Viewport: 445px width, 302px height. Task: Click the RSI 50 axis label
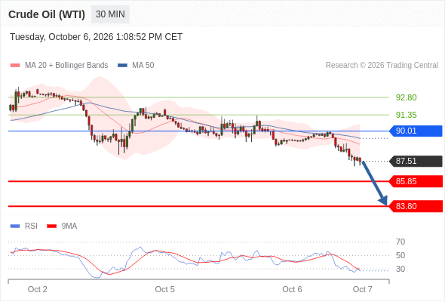400,255
